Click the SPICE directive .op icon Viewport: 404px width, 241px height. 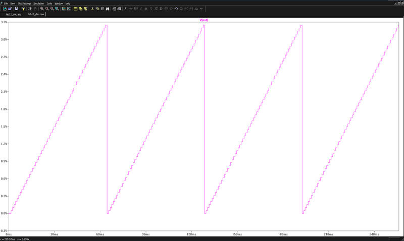pos(201,9)
